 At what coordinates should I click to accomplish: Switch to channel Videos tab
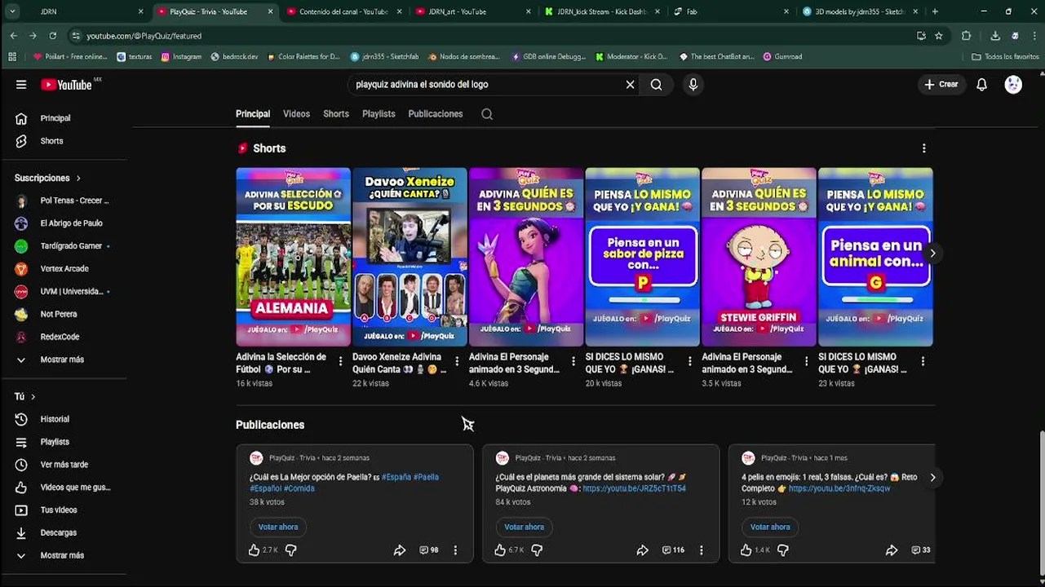pos(296,114)
